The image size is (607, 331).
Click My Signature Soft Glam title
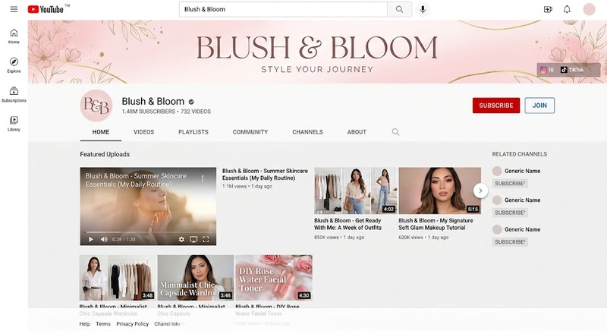pyautogui.click(x=436, y=224)
